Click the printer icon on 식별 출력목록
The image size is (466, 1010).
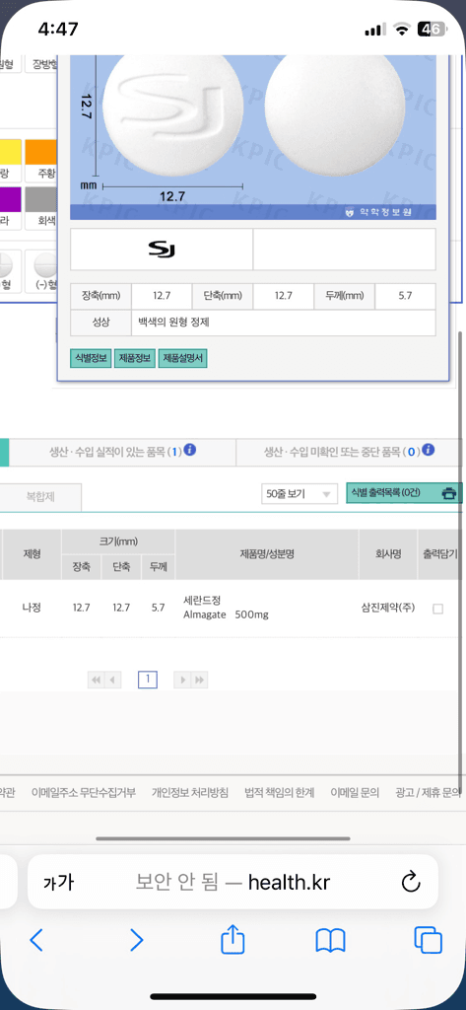click(x=449, y=494)
